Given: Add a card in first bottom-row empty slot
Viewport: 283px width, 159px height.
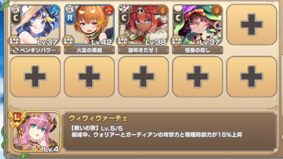Looking at the screenshot, I should point(35,77).
